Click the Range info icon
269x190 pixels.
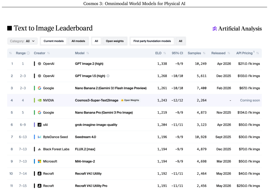[x=28, y=53]
